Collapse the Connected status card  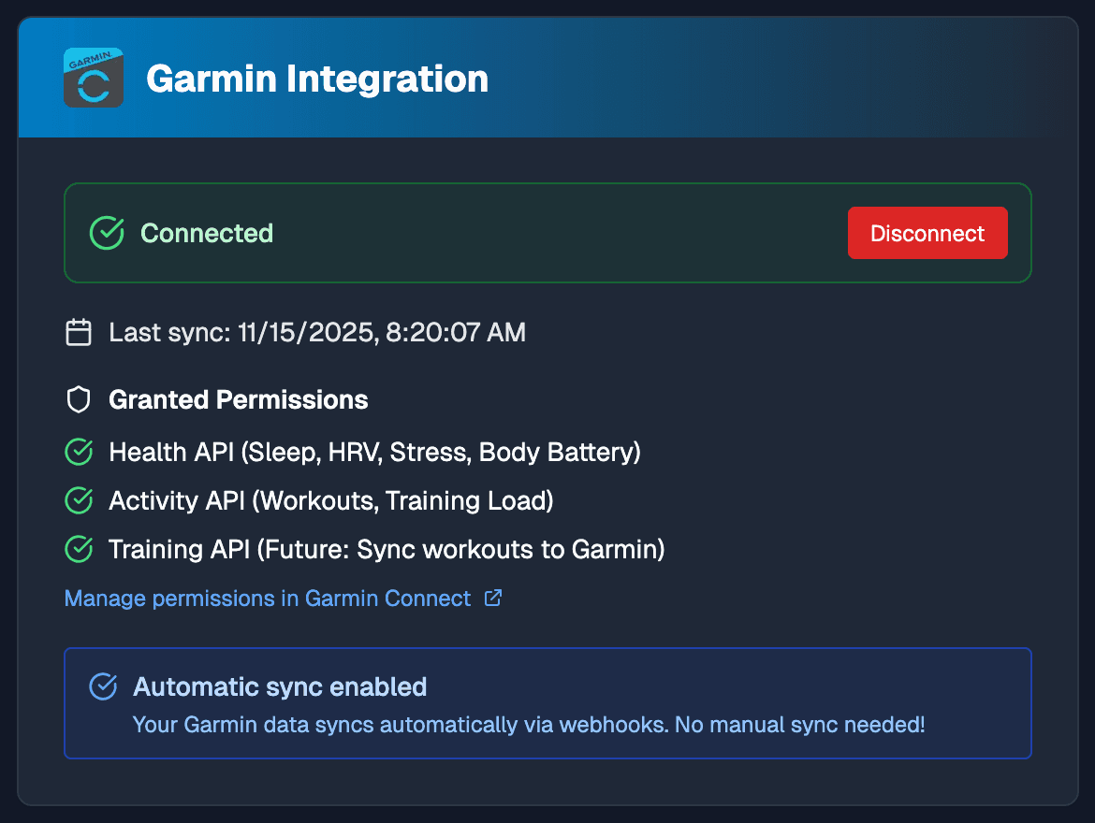click(547, 233)
